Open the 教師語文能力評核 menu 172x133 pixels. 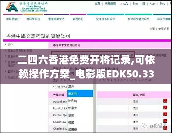(139, 19)
